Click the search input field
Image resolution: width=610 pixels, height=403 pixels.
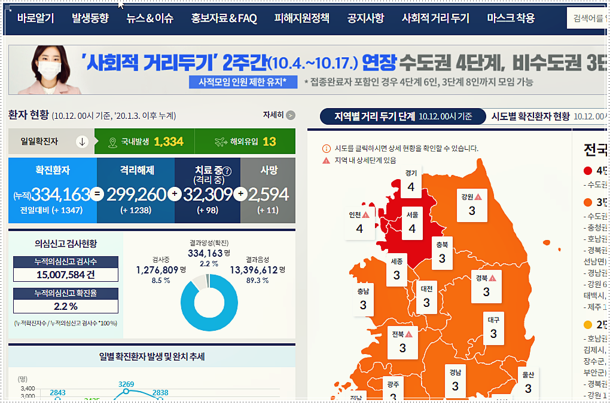(587, 19)
